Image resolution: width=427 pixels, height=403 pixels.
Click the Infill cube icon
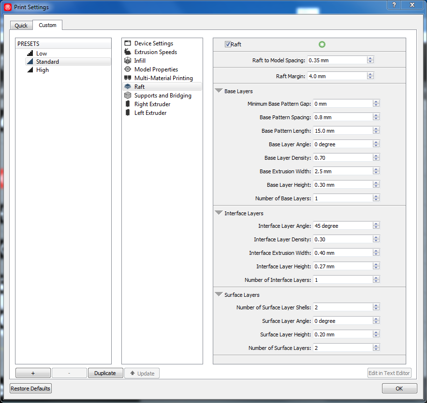(128, 60)
